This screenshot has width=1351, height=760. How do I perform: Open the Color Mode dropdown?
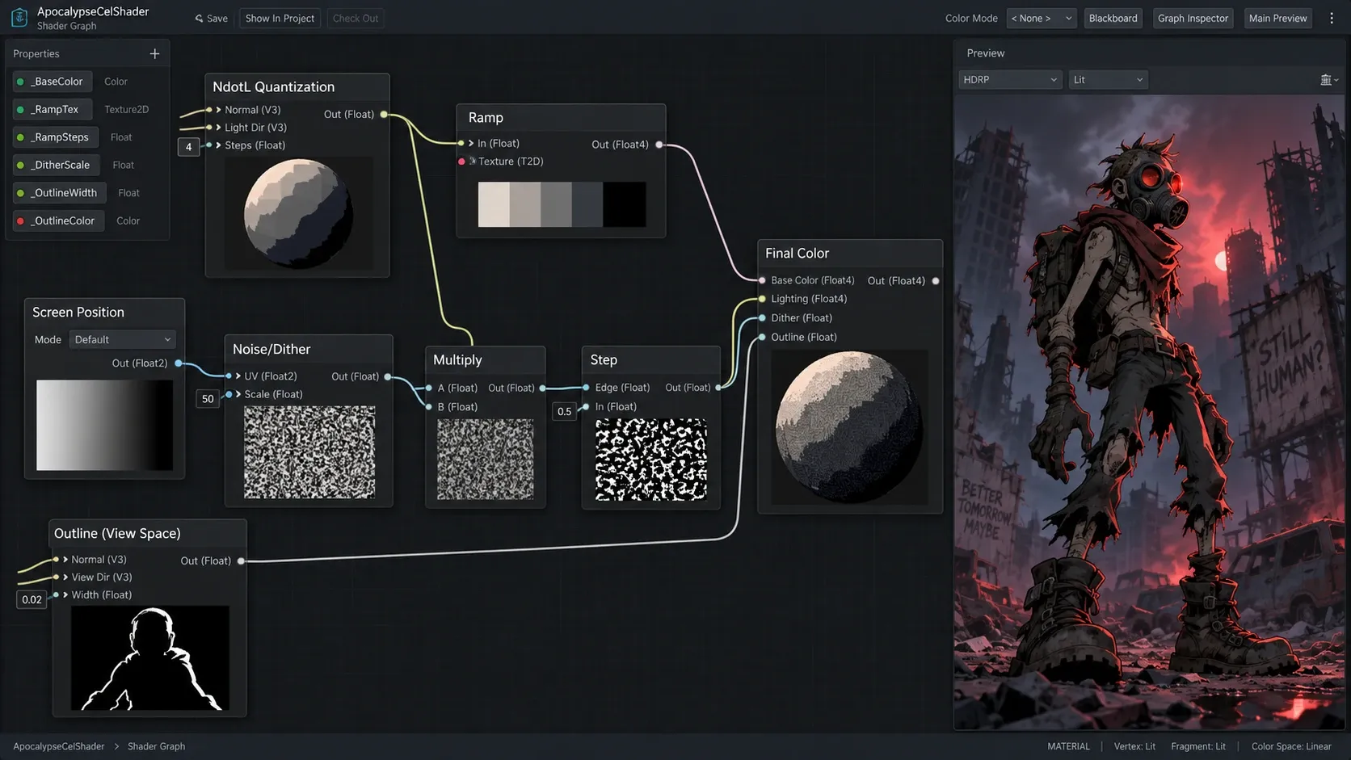tap(1042, 18)
